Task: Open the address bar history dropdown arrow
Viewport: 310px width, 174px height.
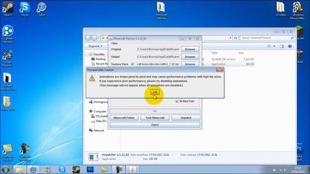Action: click(231, 38)
